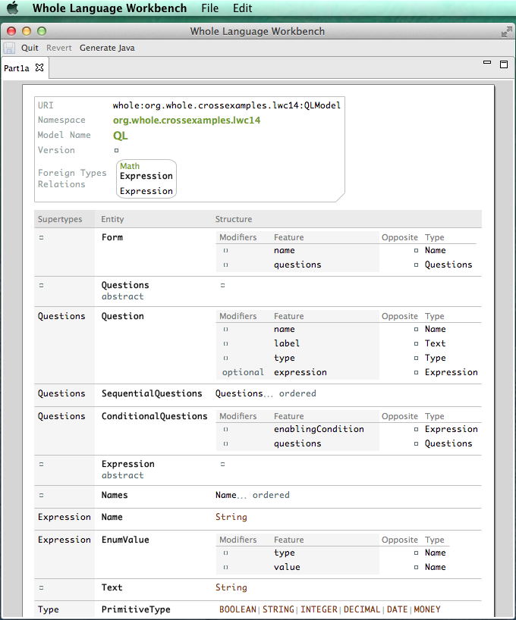The width and height of the screenshot is (516, 620).
Task: Click the model name QL
Action: point(121,136)
